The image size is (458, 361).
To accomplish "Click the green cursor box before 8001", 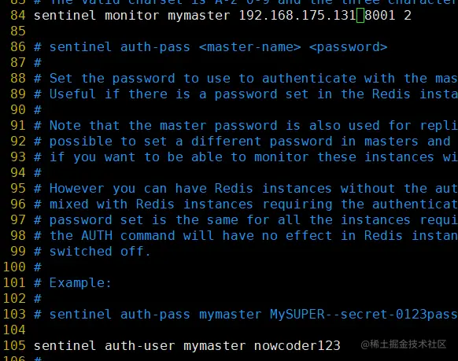I will (x=360, y=16).
